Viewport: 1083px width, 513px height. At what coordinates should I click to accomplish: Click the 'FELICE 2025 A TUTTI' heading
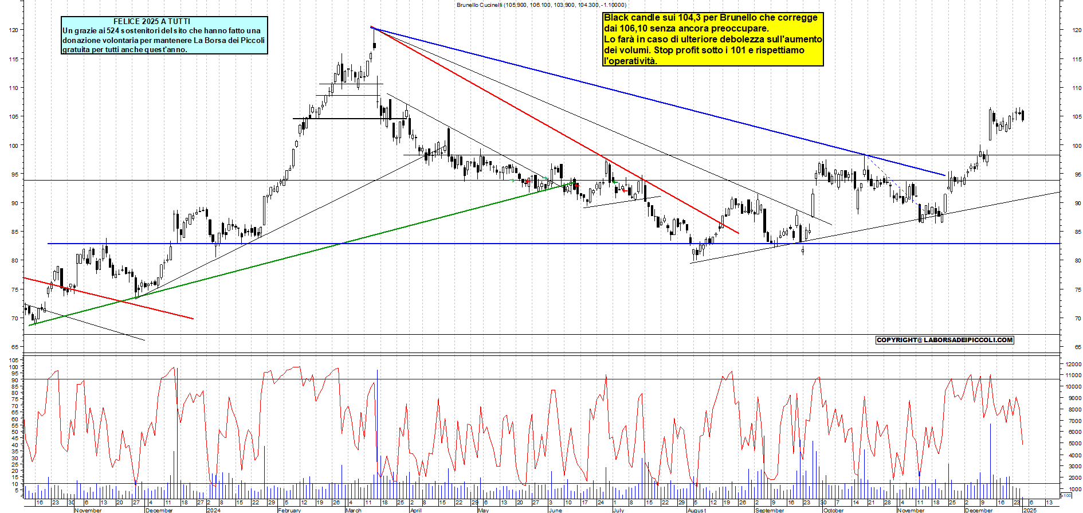click(152, 21)
